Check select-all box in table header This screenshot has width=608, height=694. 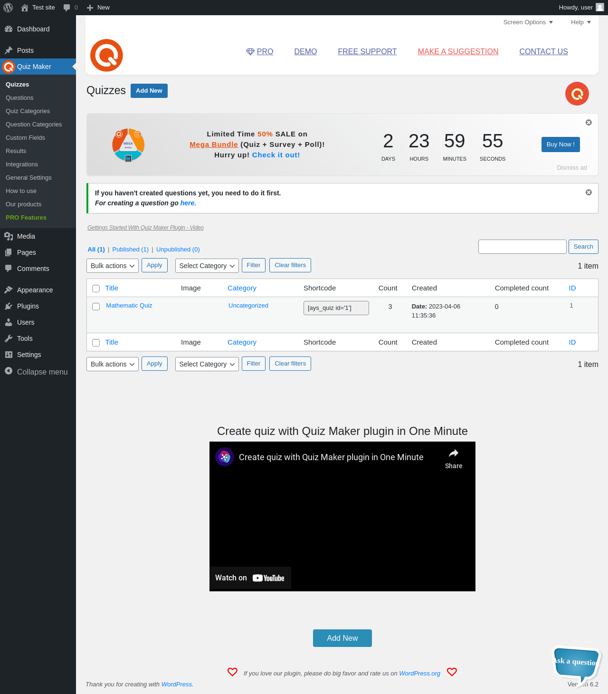(x=96, y=289)
